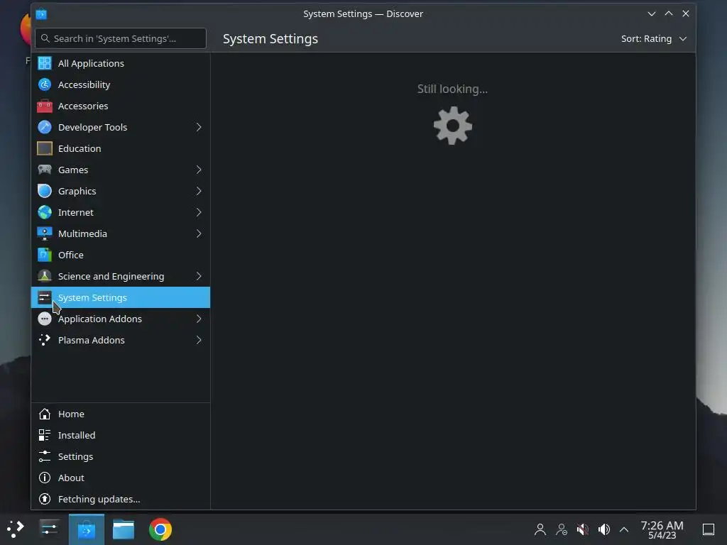The height and width of the screenshot is (545, 727).
Task: Minimize the Discover window
Action: 652,14
